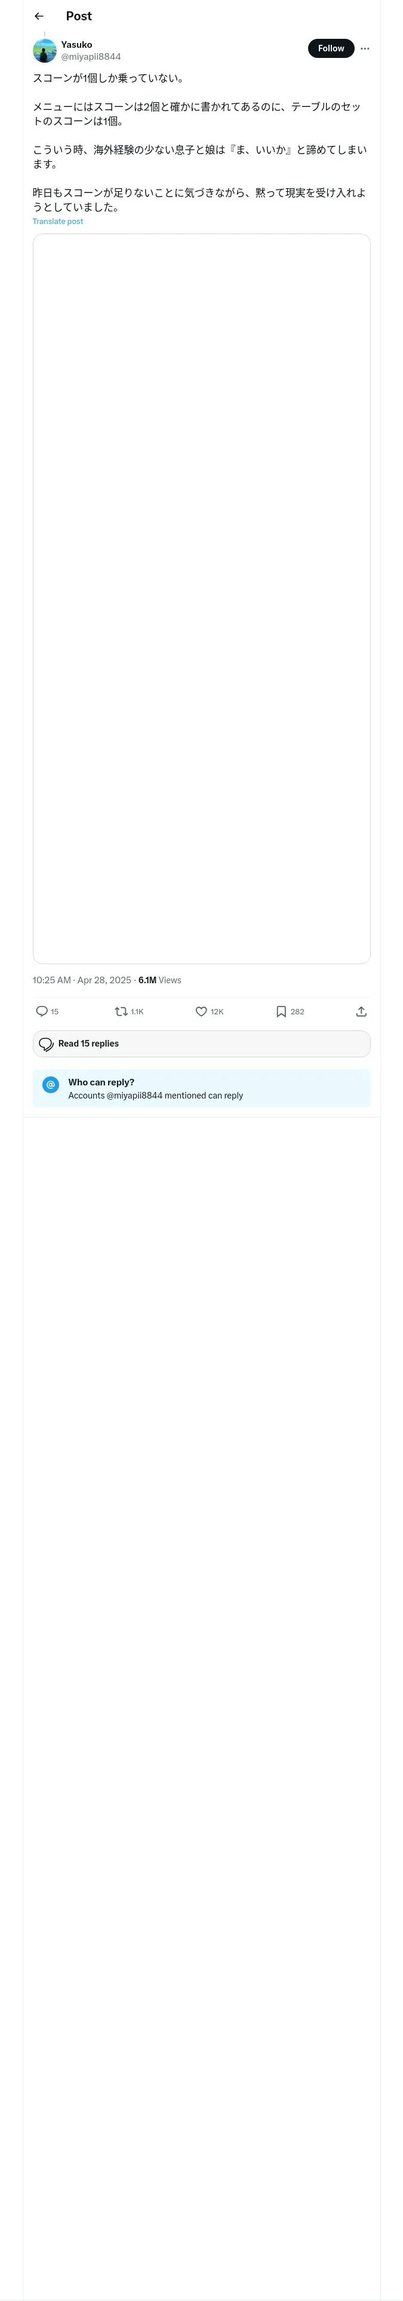Click the Yasuko display name
Screen dimensions: 403x2301
click(77, 45)
